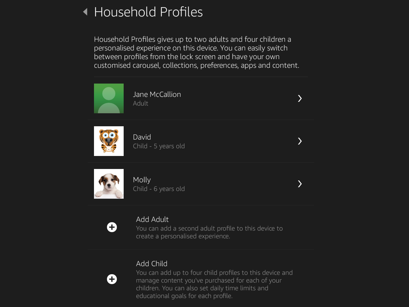Screen dimensions: 409x307
Task: Tap the "Child - 5 years old" subtitle
Action: pos(159,146)
